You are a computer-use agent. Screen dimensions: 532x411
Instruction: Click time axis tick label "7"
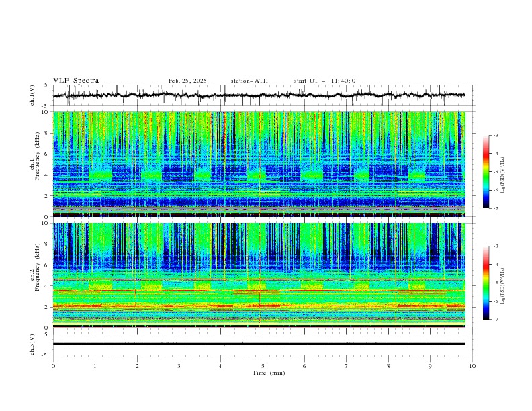[347, 366]
